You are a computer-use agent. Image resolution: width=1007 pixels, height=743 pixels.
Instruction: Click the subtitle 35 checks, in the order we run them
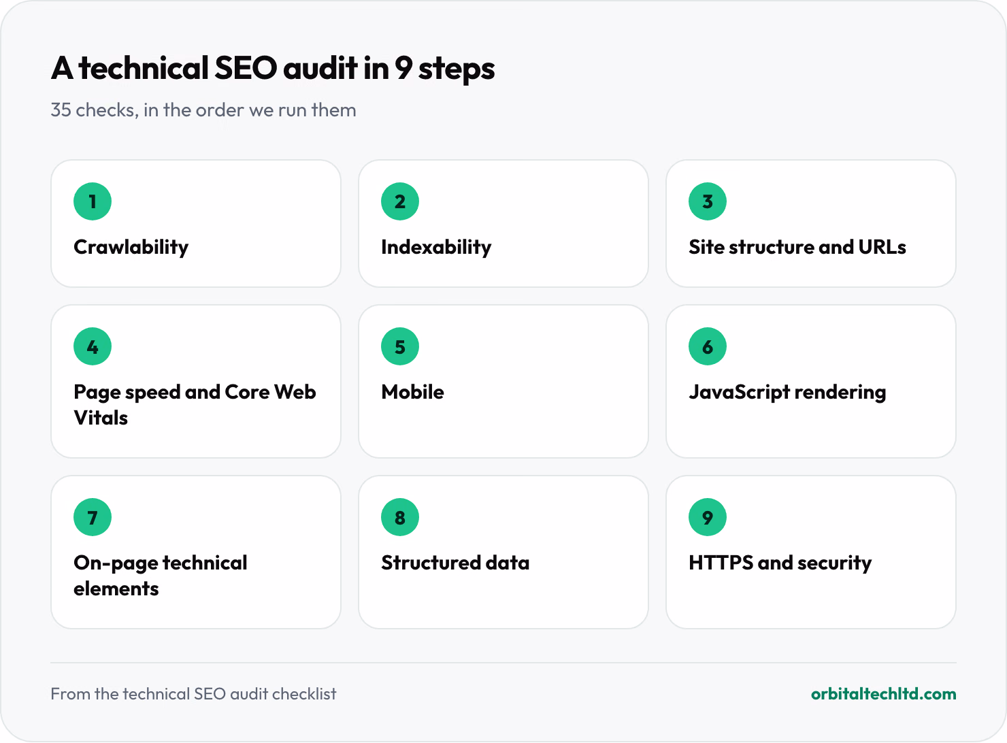pos(203,110)
